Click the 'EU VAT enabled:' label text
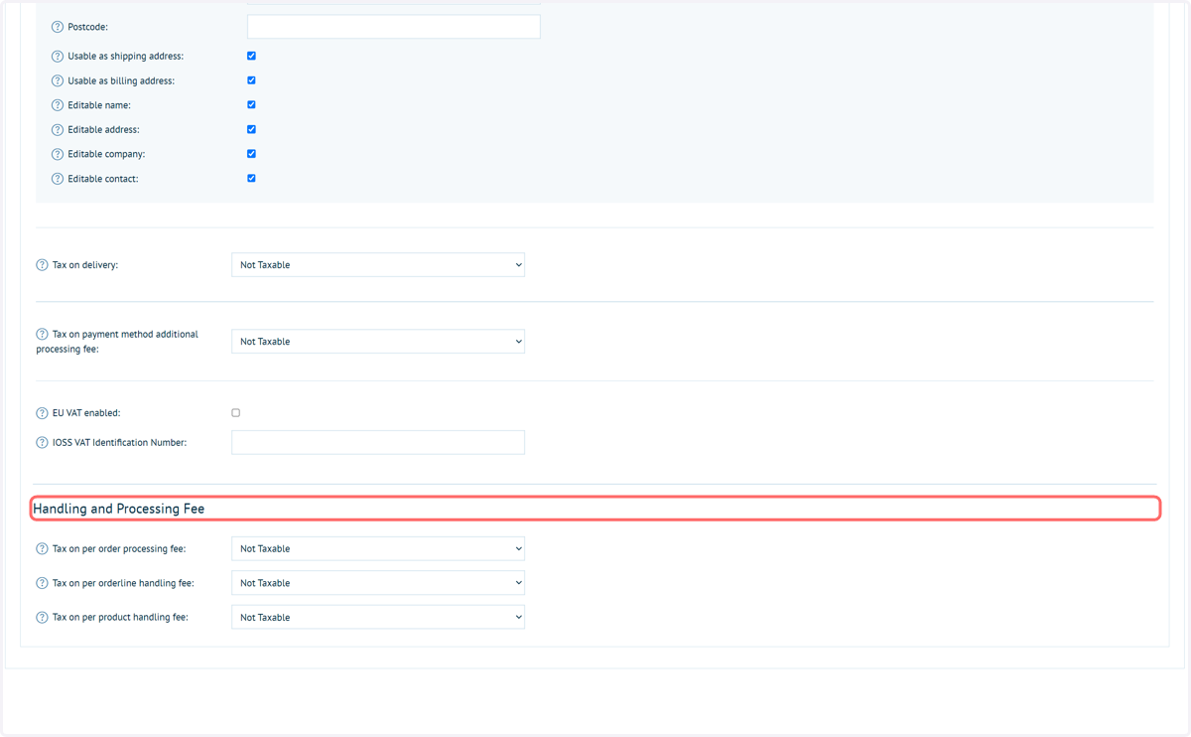The height and width of the screenshot is (737, 1191). (x=86, y=413)
